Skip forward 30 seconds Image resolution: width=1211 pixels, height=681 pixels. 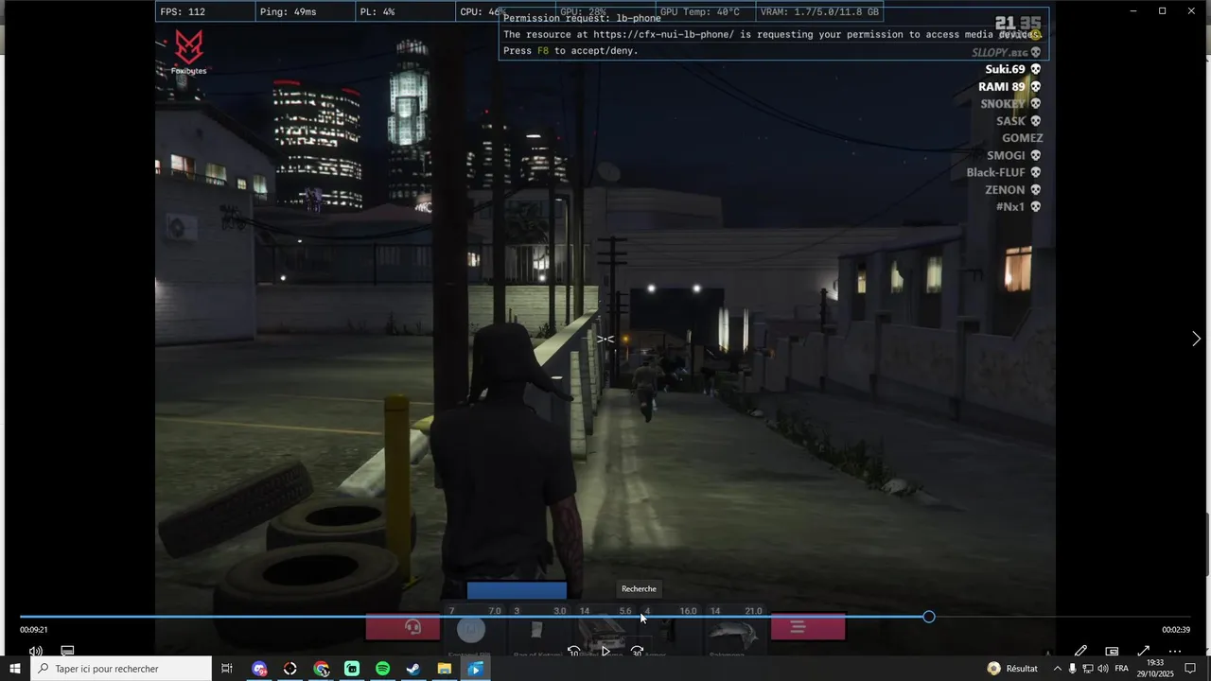(638, 652)
